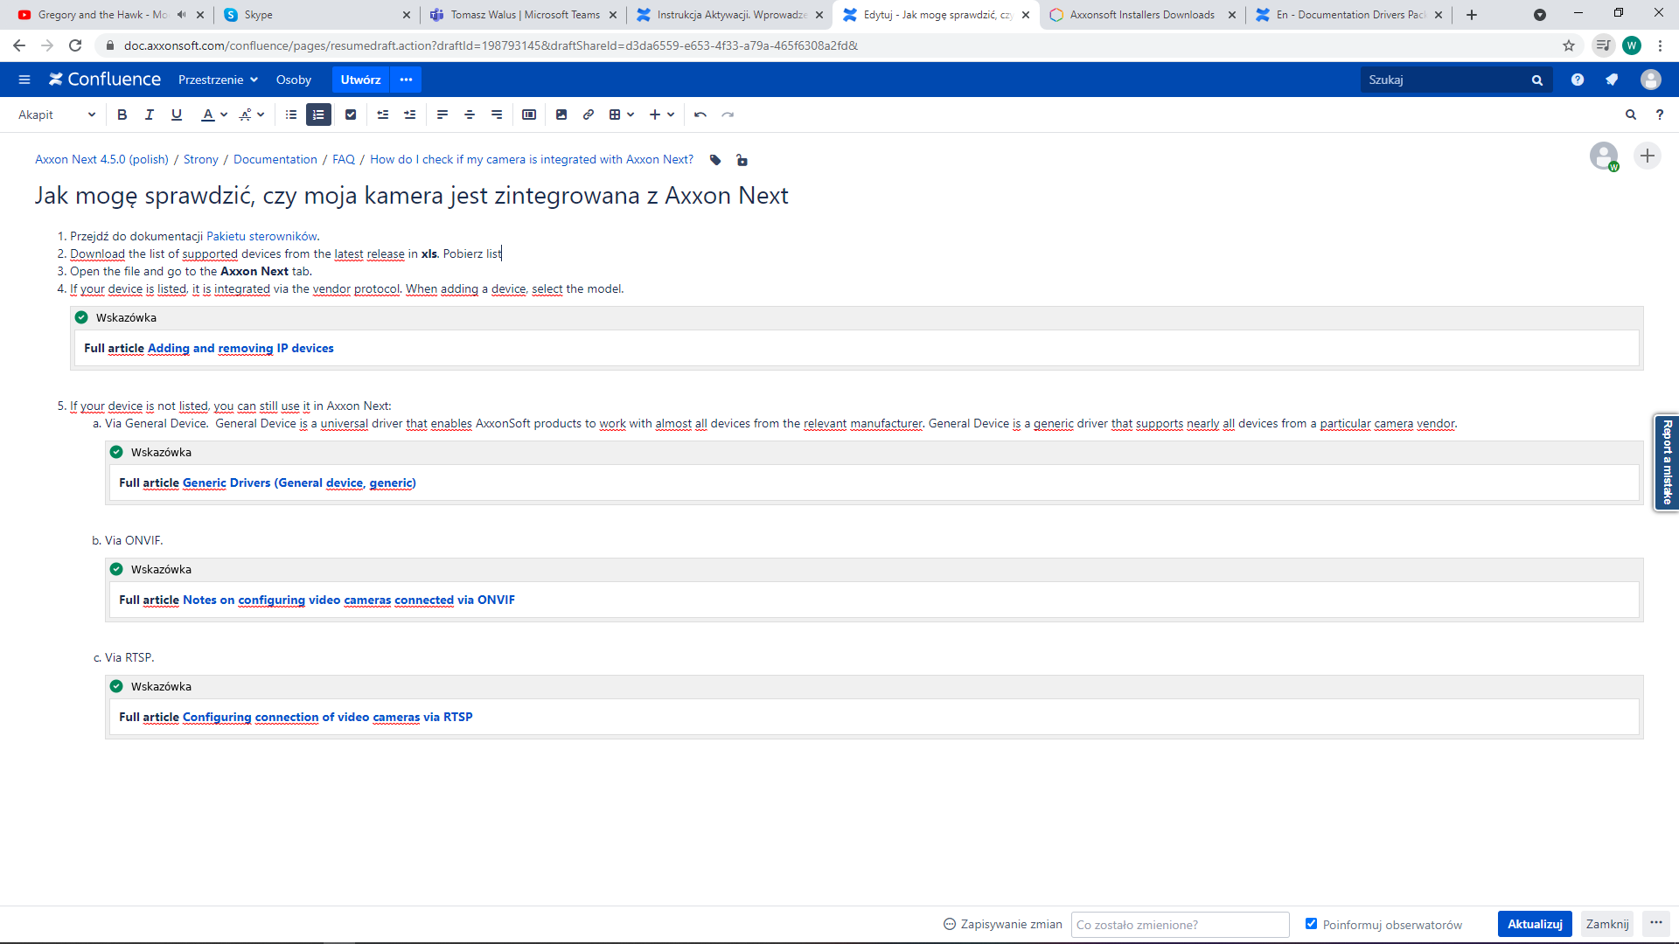Click the undo arrow icon
The height and width of the screenshot is (944, 1679).
(700, 115)
